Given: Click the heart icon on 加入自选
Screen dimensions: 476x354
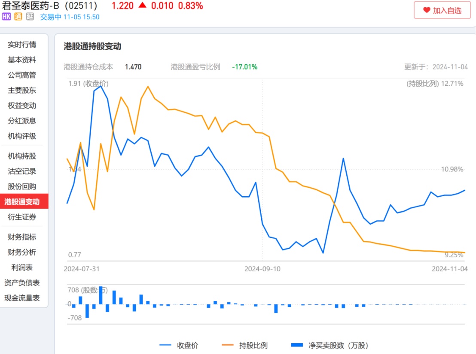Looking at the screenshot, I should tap(427, 10).
